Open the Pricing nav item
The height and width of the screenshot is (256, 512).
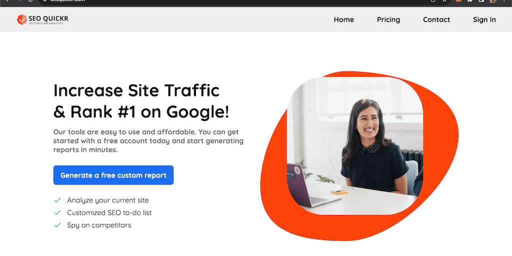click(x=388, y=19)
